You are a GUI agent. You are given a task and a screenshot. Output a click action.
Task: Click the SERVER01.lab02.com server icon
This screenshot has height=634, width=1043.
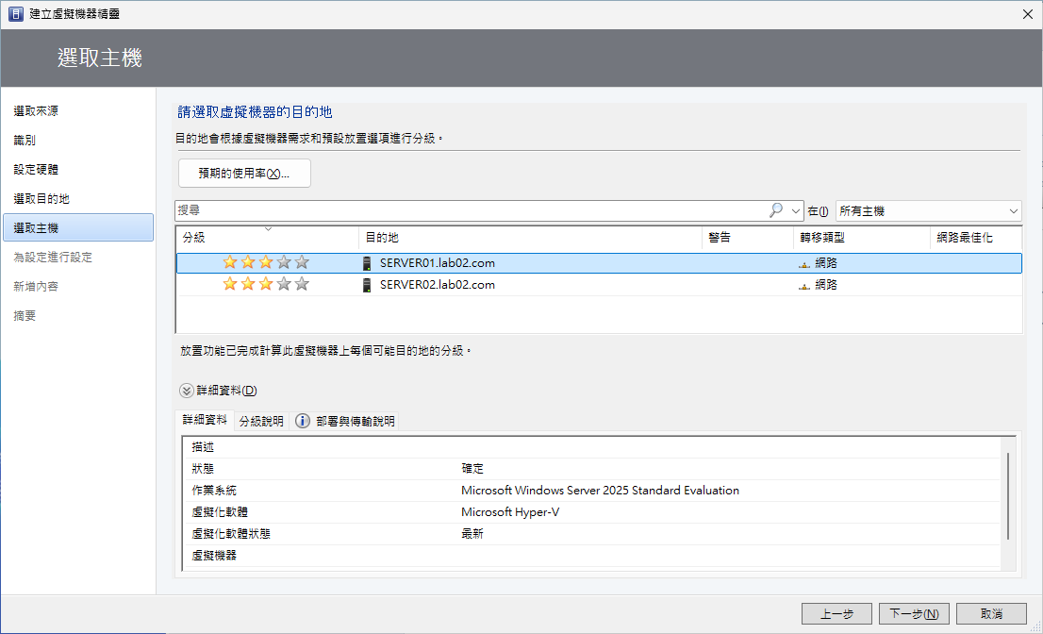coord(367,263)
